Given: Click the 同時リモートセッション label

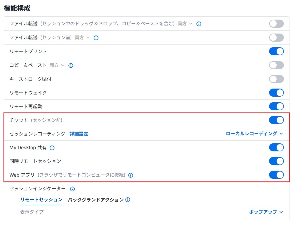Looking at the screenshot, I should click(35, 161).
